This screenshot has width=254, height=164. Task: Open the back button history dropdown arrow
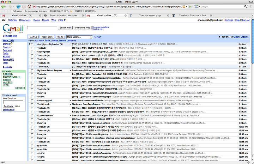pos(6,7)
